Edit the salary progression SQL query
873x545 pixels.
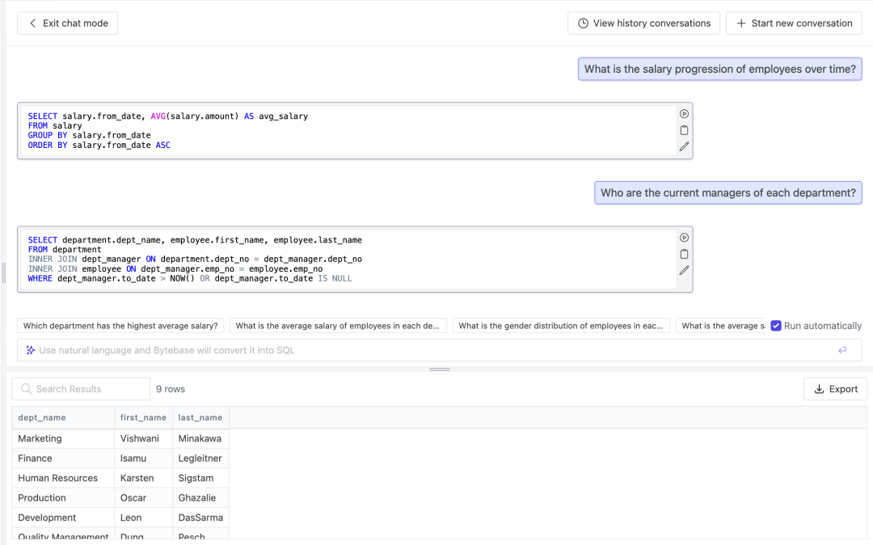coord(684,146)
